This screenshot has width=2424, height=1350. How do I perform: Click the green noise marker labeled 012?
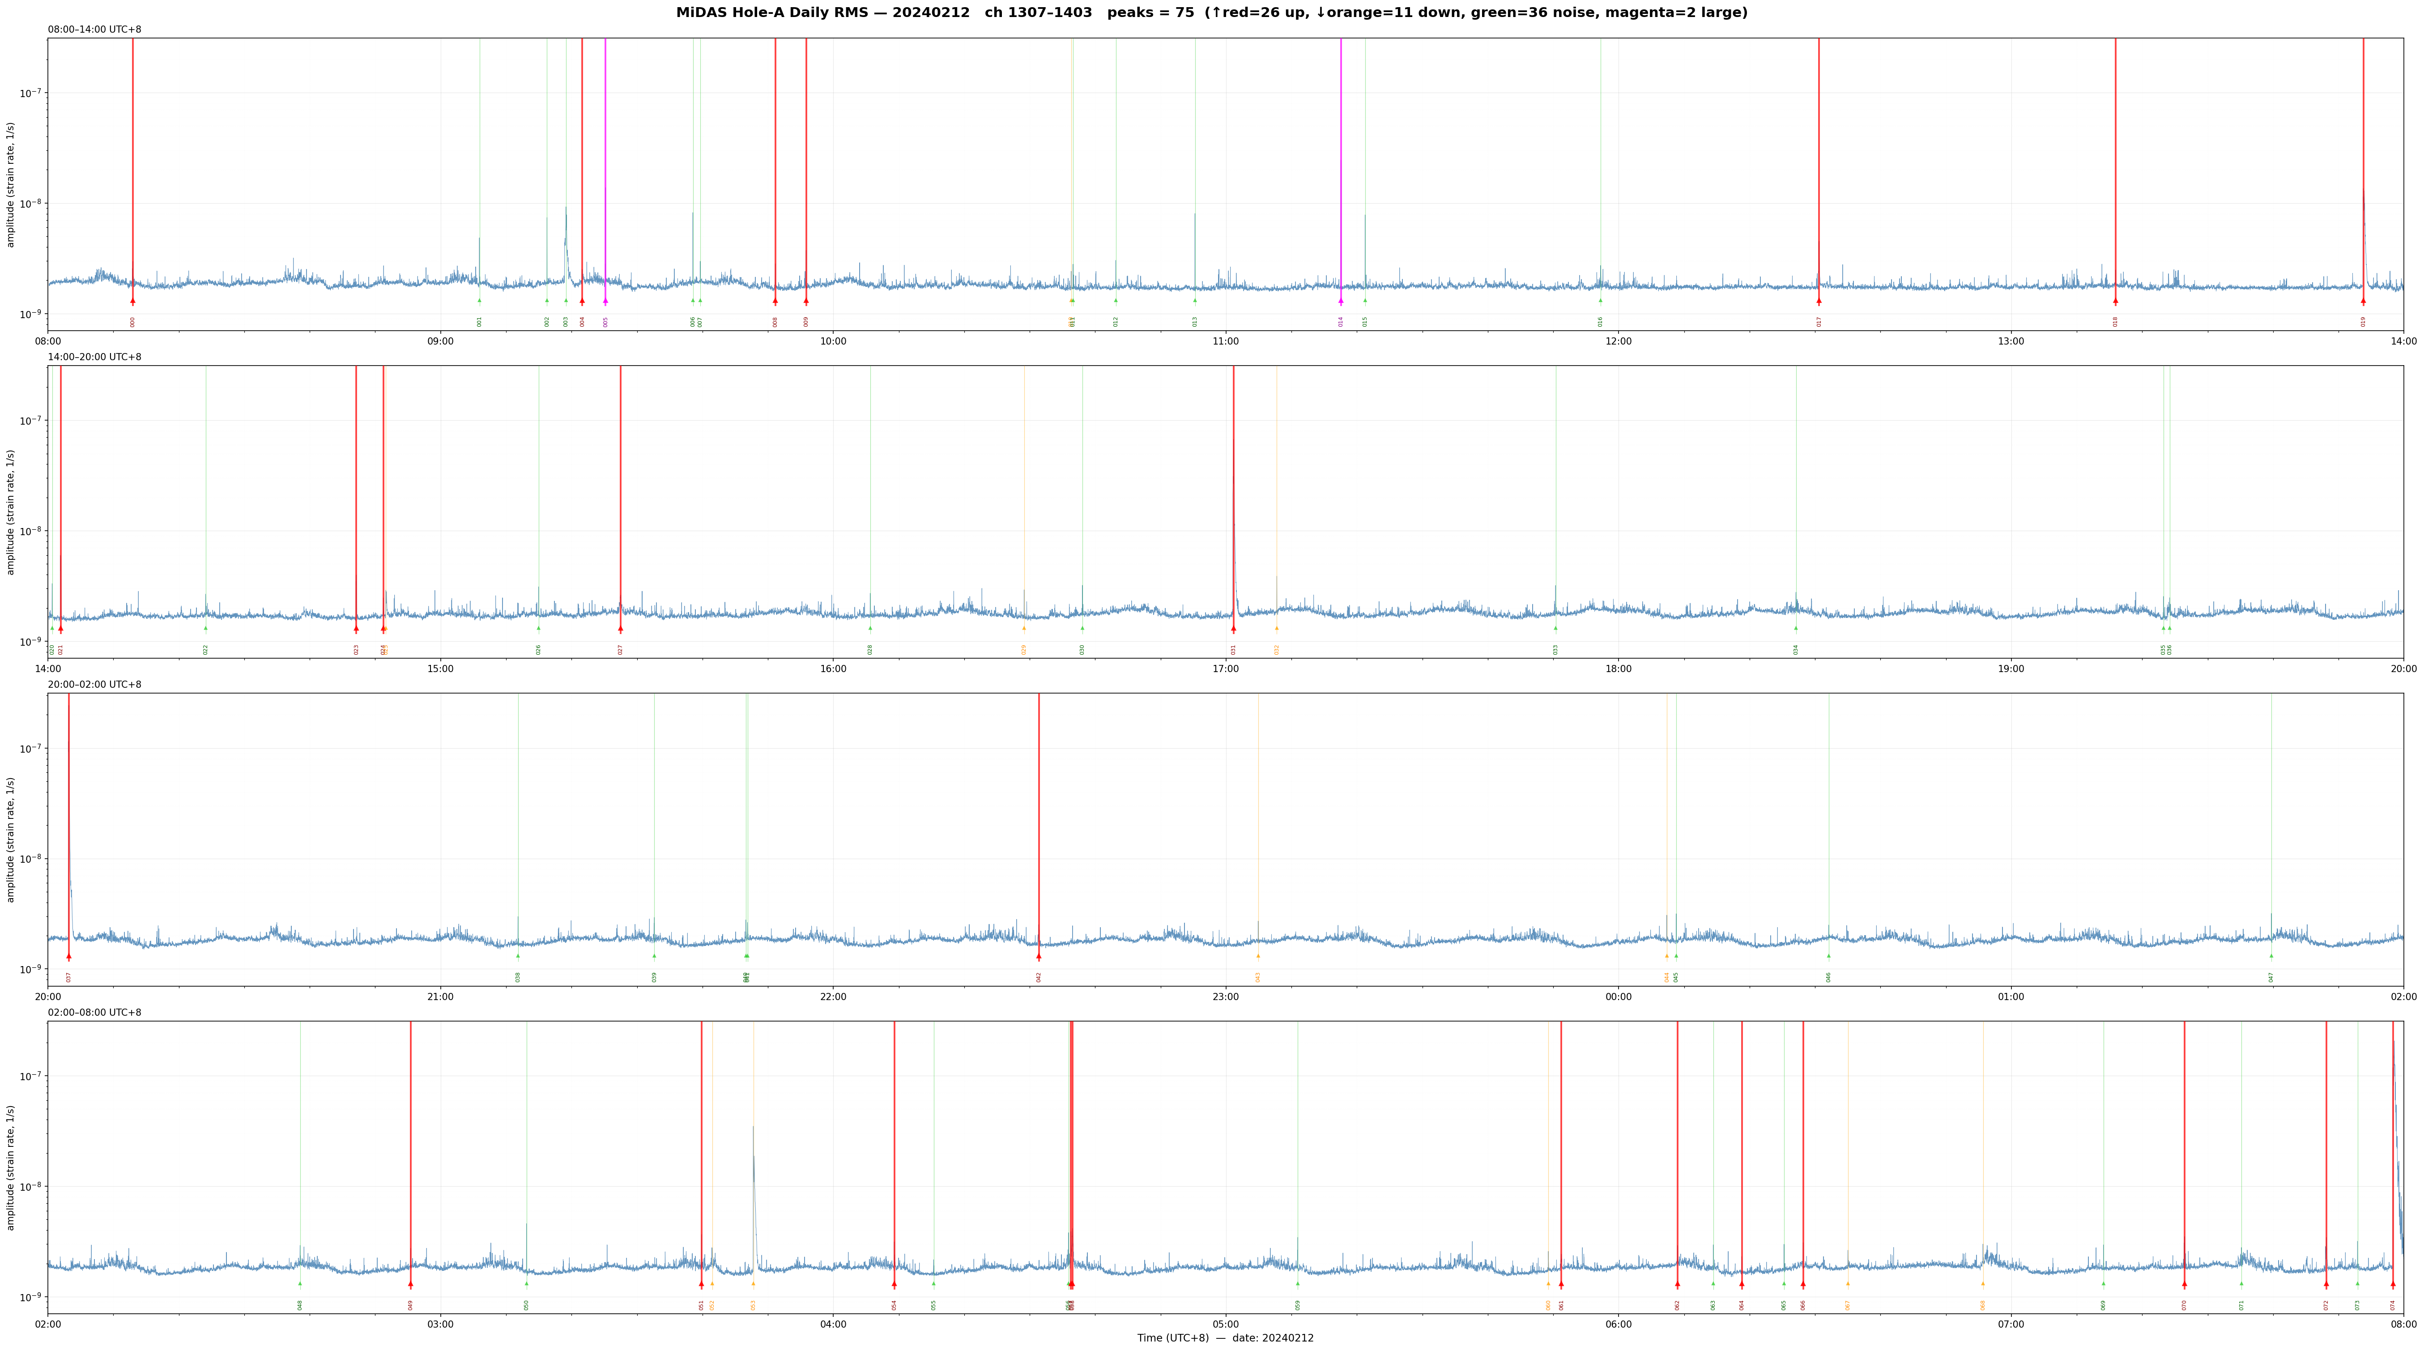tap(1116, 301)
